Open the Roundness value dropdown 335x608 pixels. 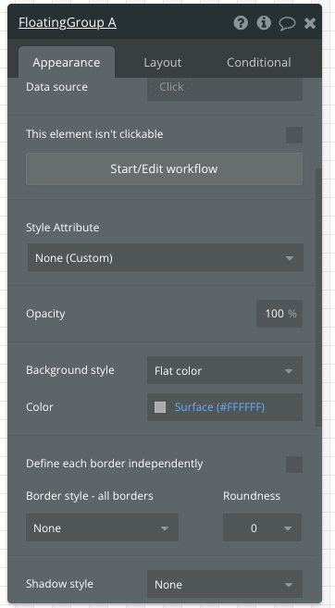pos(262,527)
